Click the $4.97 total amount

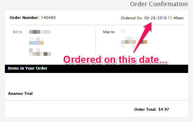[x=164, y=109]
